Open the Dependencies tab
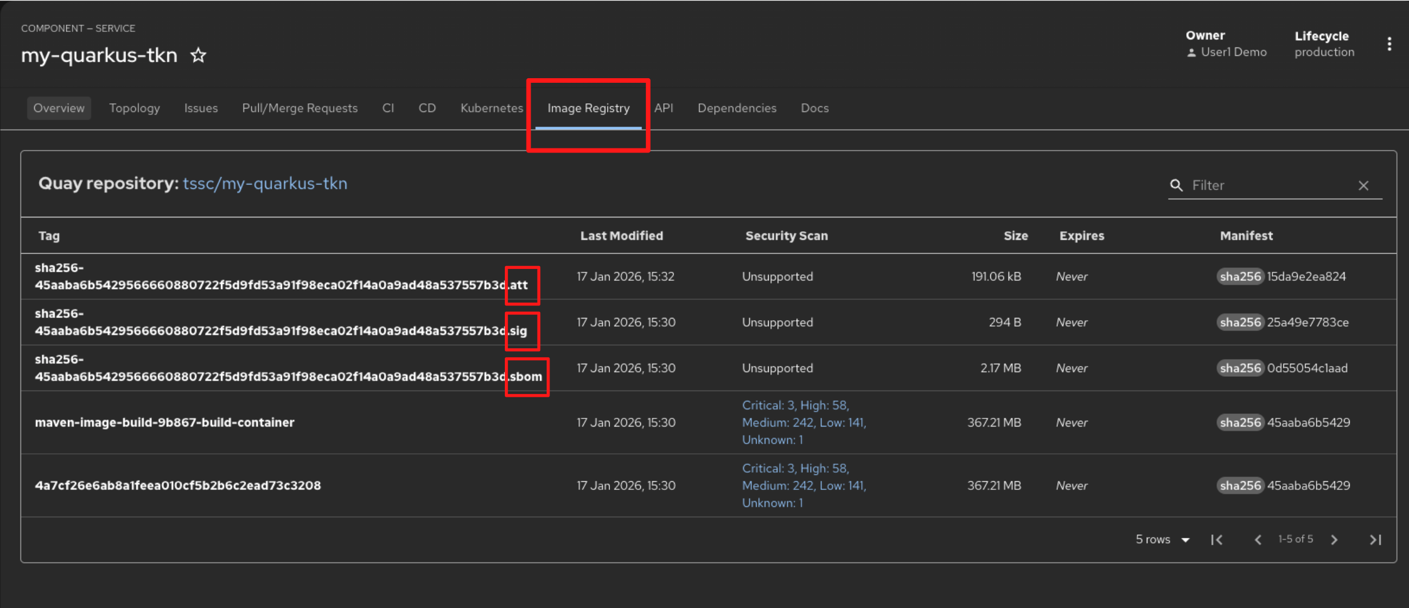This screenshot has height=608, width=1409. point(737,108)
